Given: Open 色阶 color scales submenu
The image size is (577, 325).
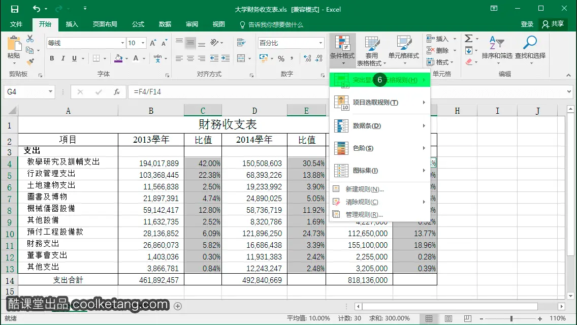Looking at the screenshot, I should tap(380, 148).
